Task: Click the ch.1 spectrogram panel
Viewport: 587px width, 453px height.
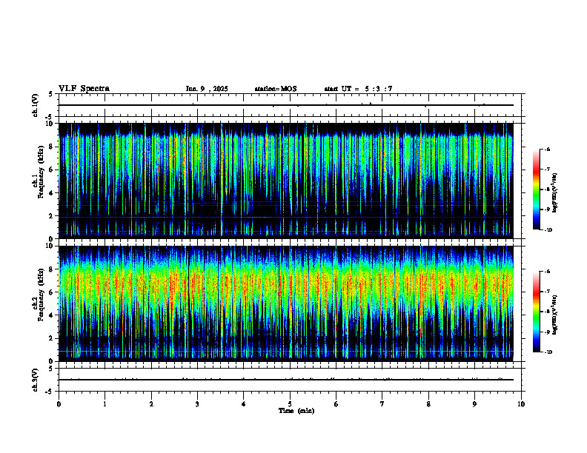Action: [x=286, y=181]
